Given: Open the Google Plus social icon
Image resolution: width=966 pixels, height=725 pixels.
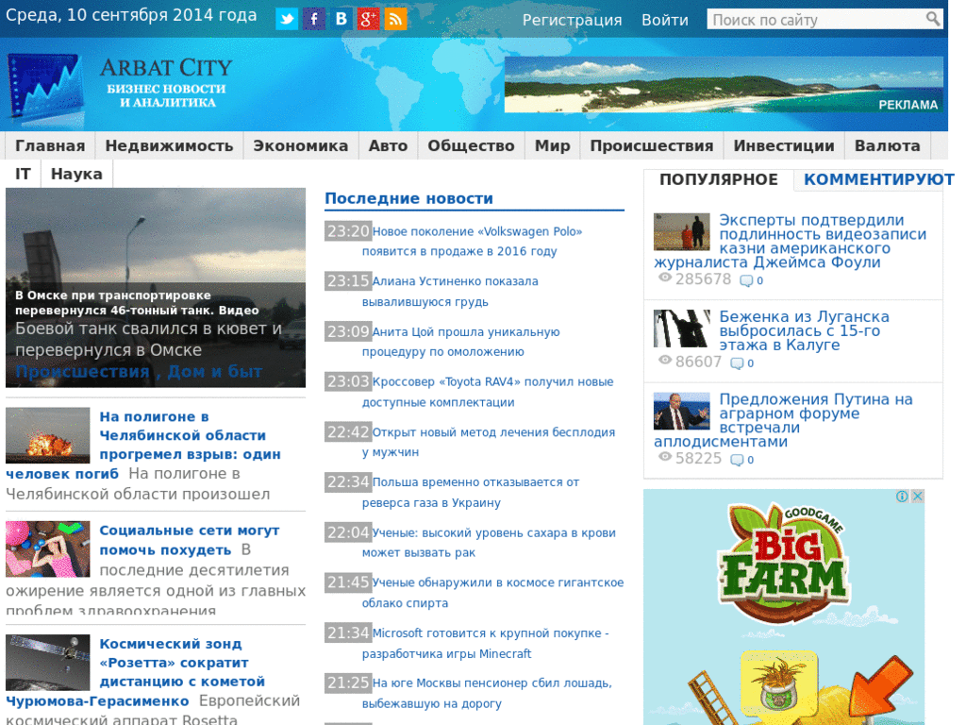Looking at the screenshot, I should [368, 19].
